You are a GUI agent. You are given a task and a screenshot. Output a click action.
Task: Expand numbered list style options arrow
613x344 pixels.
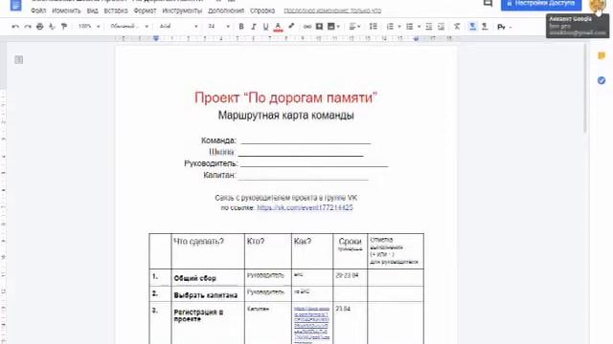(x=399, y=27)
